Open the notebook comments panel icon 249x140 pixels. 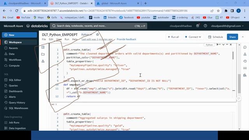coord(245,47)
